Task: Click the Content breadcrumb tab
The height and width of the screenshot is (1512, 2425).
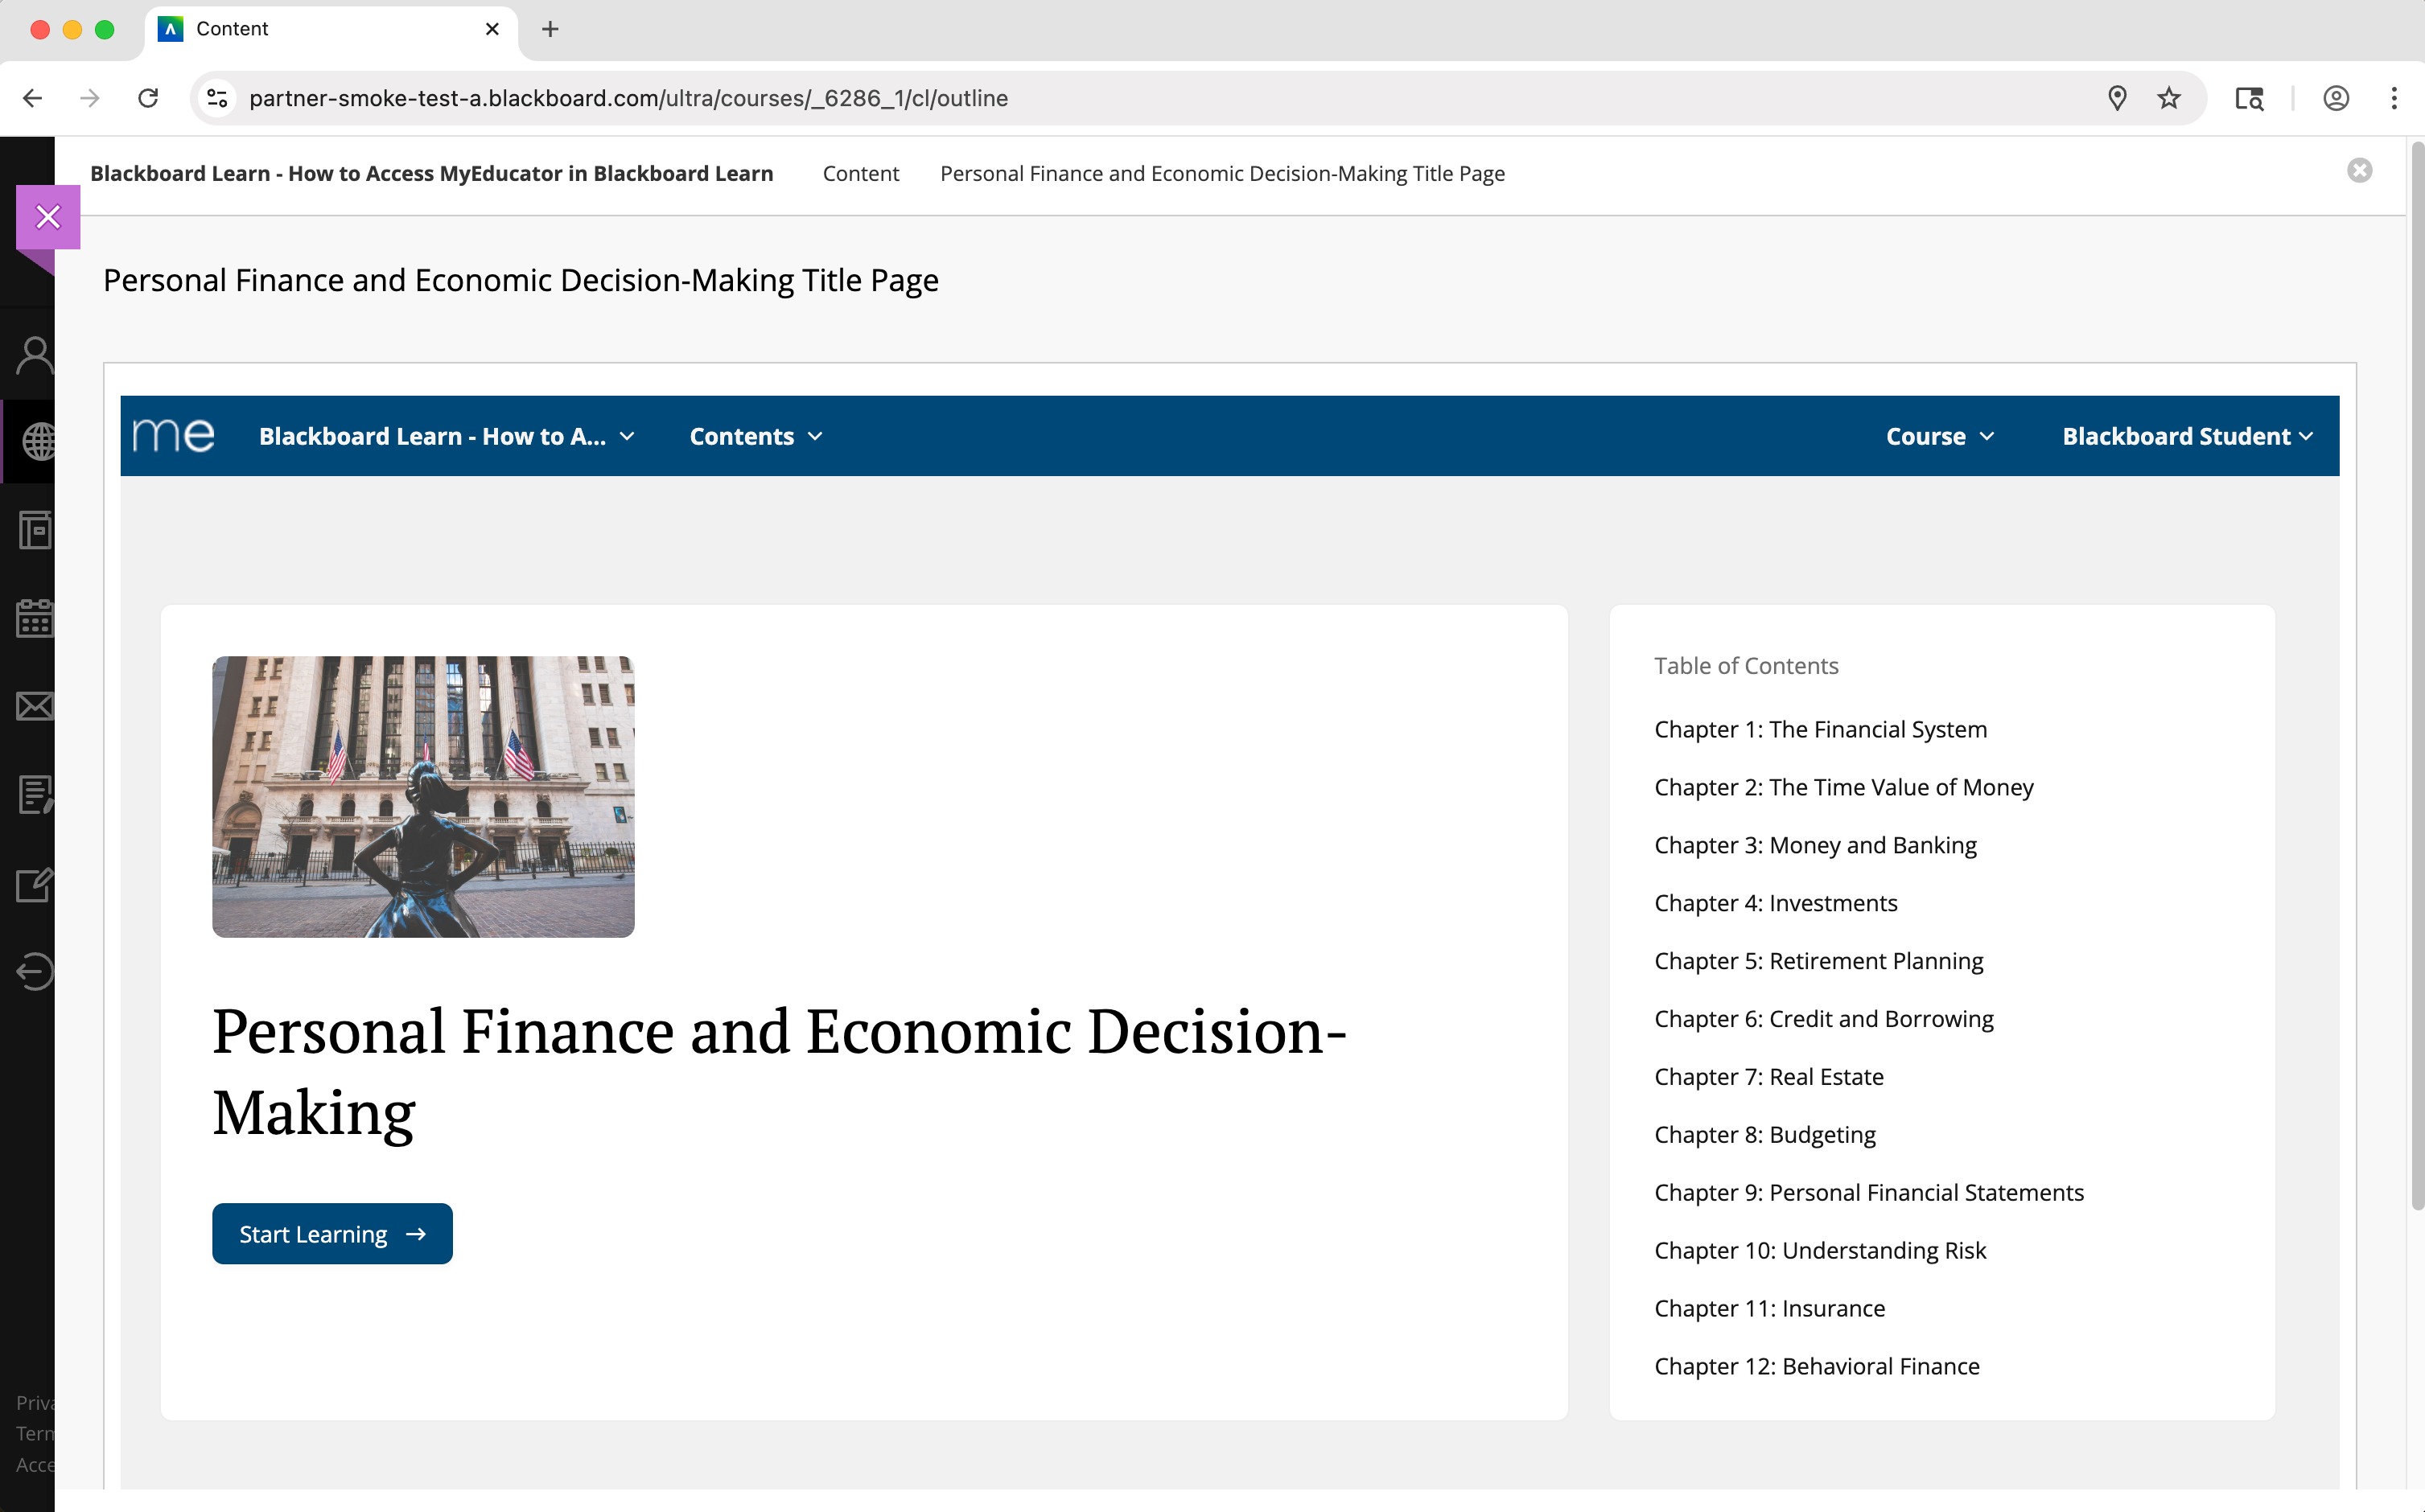Action: [x=860, y=174]
